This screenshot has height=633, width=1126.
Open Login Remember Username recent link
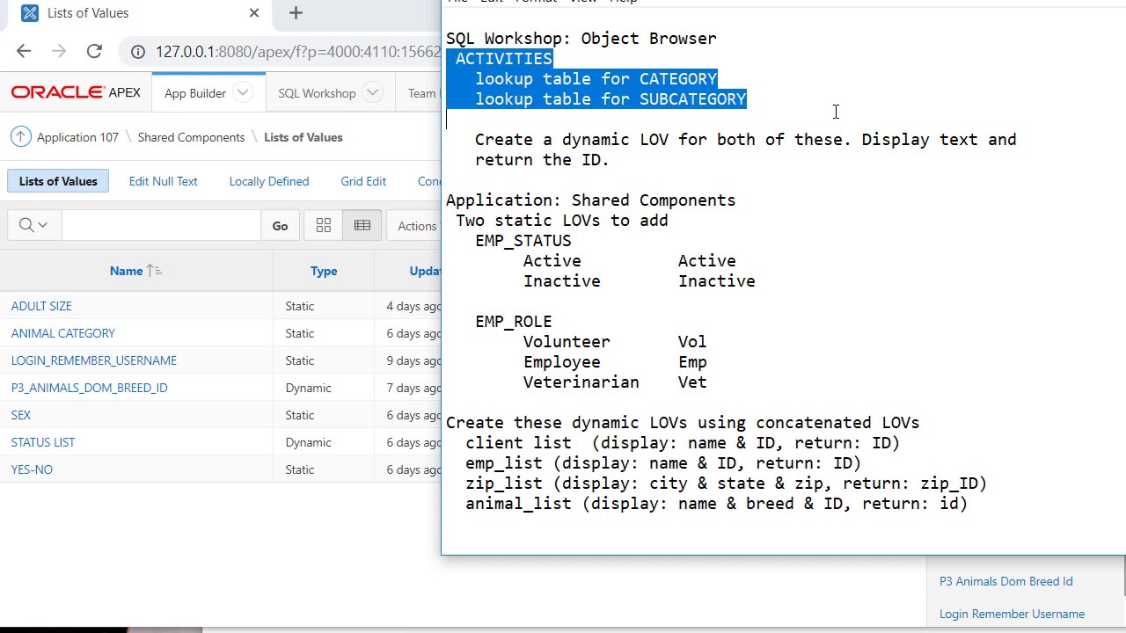1012,614
